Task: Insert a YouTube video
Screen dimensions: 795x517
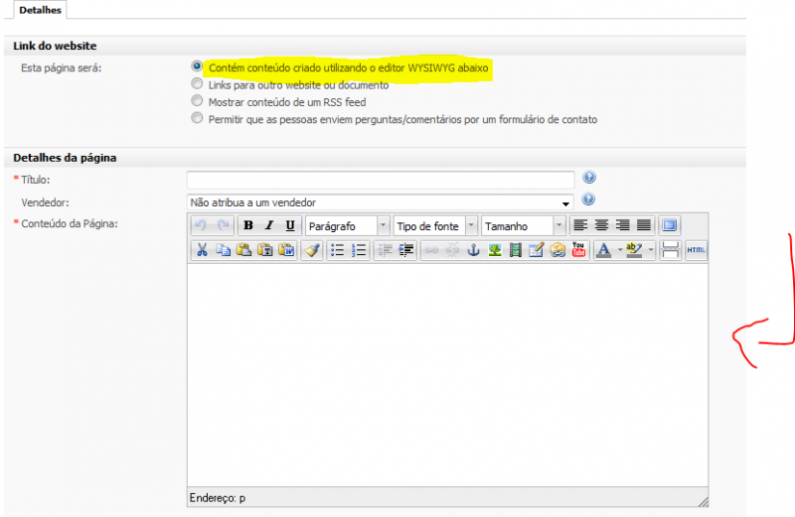Action: 578,250
